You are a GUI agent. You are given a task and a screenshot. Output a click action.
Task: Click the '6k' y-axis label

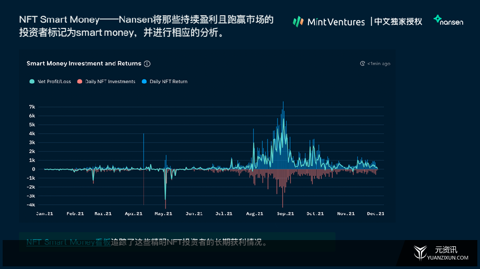32,116
